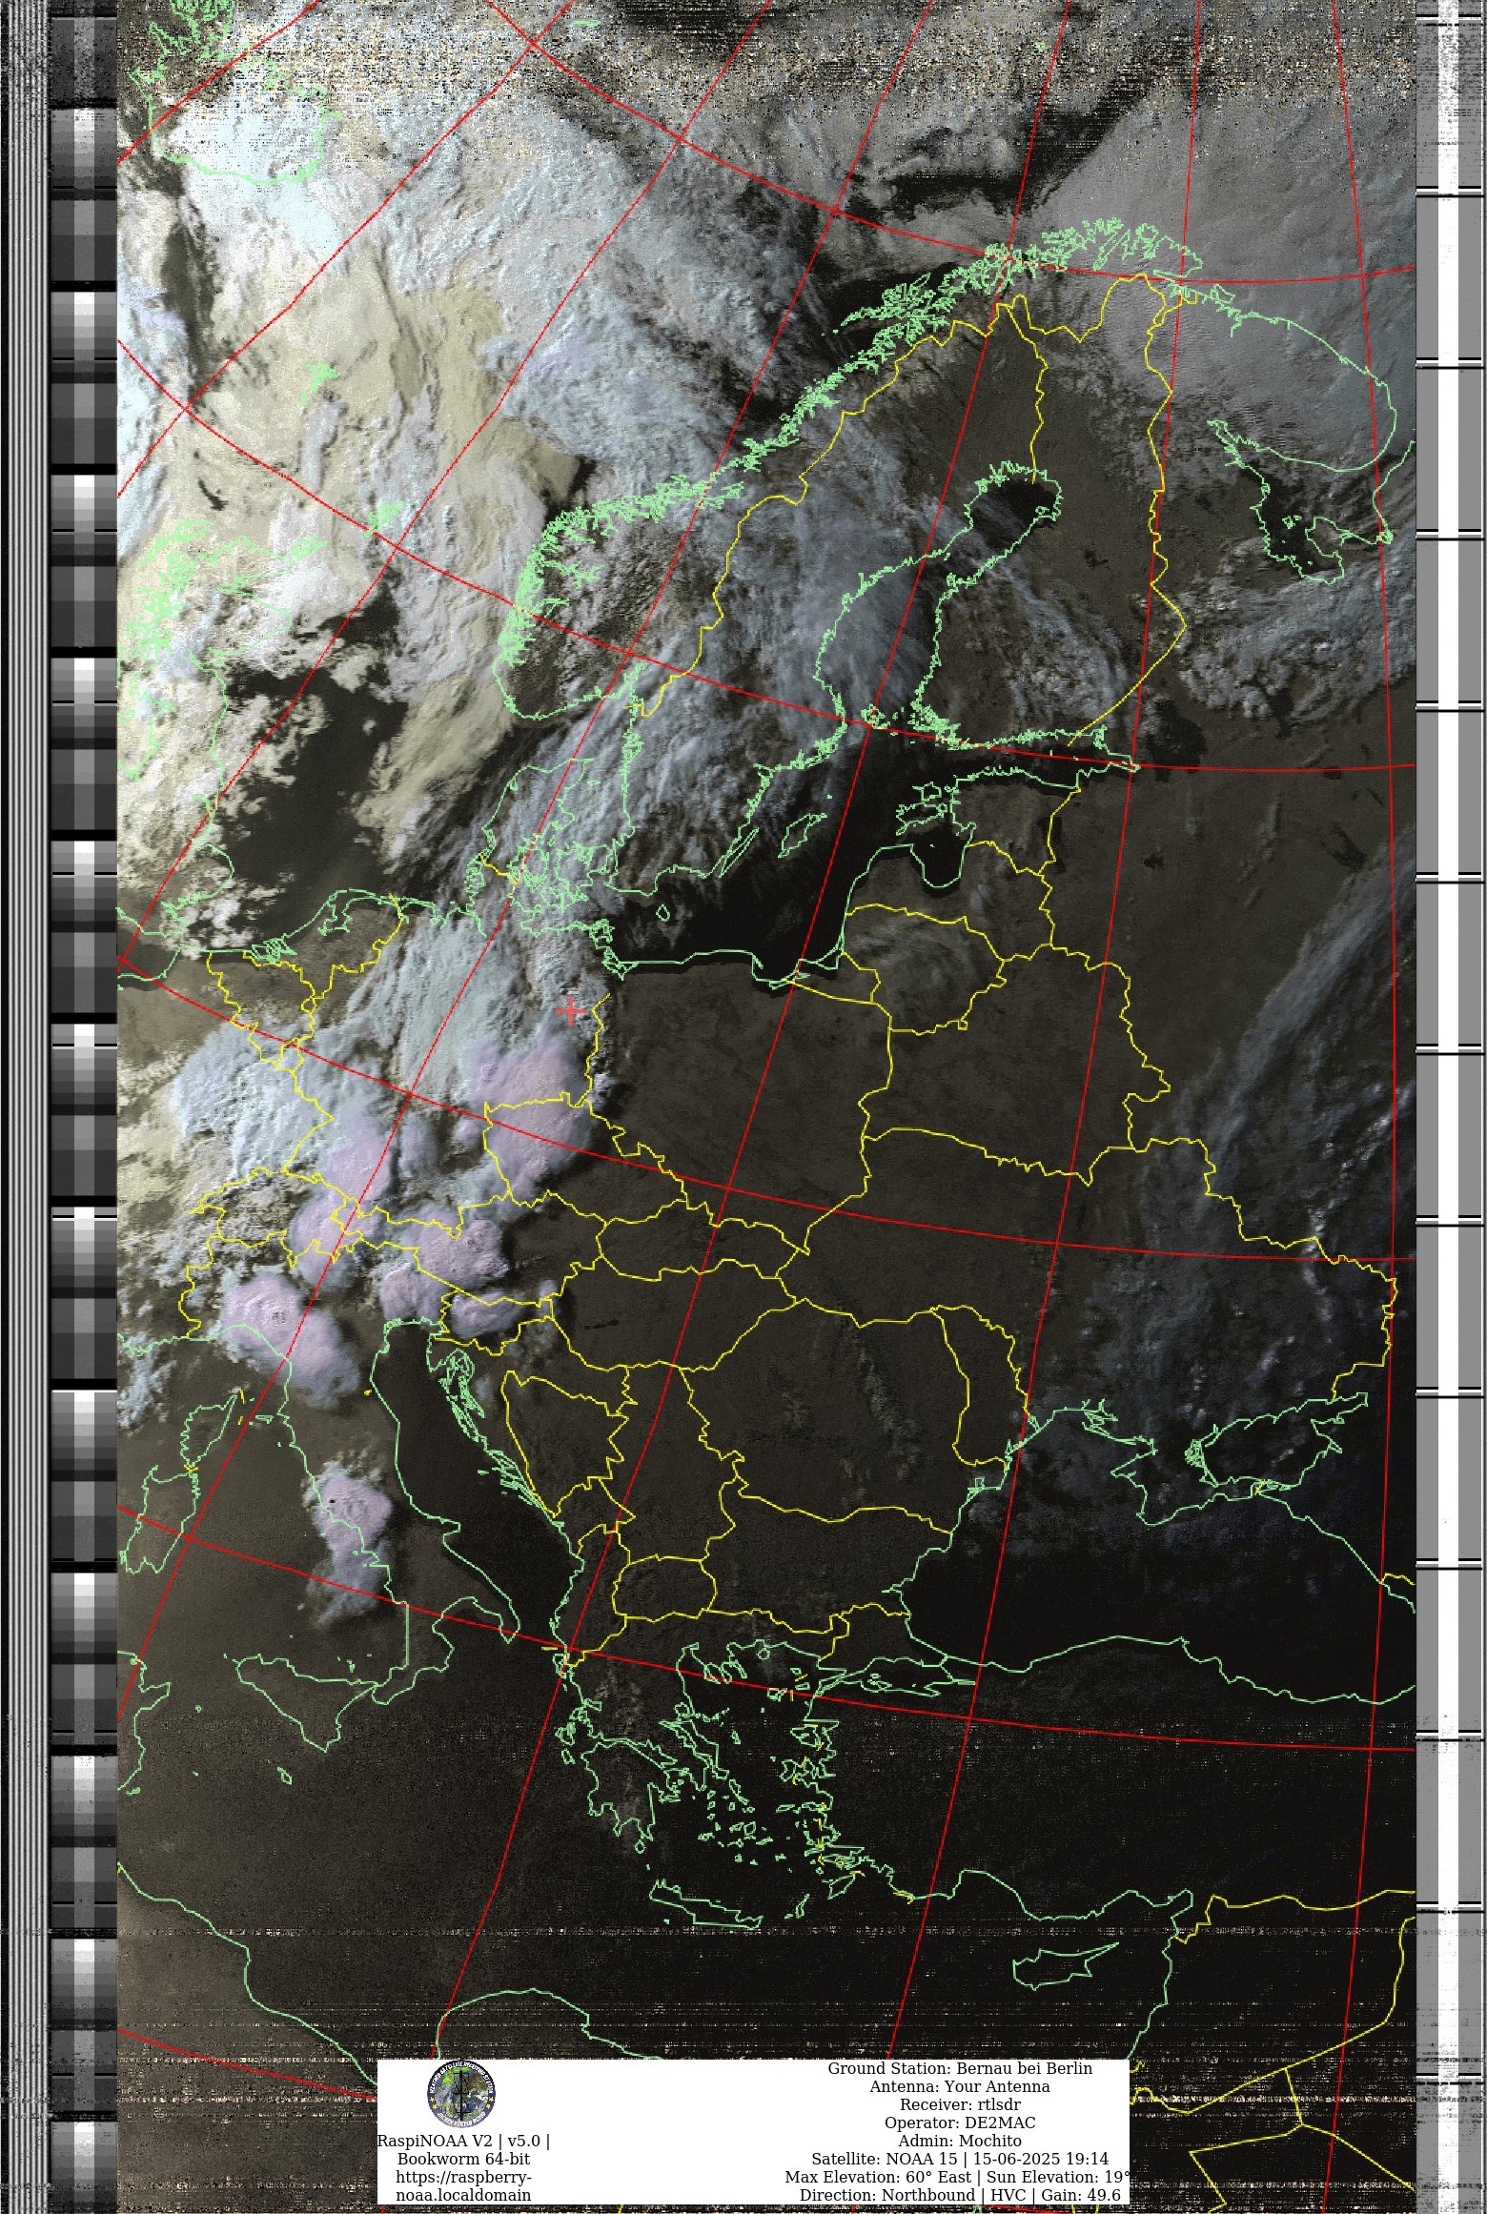
Task: Click the red cross ground station marker
Action: [571, 1010]
